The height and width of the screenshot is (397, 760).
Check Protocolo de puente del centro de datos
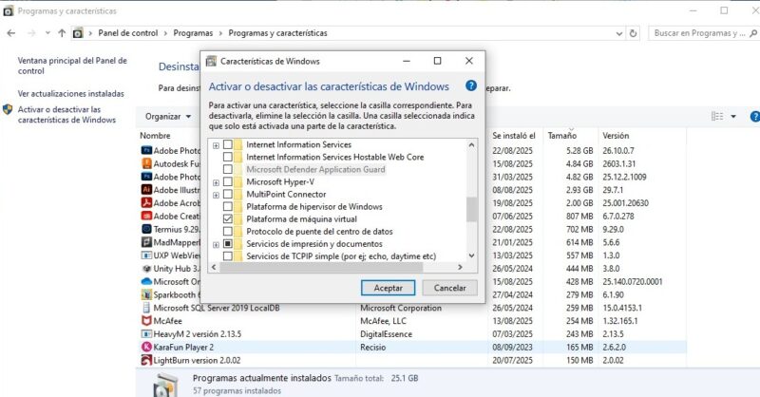(227, 232)
